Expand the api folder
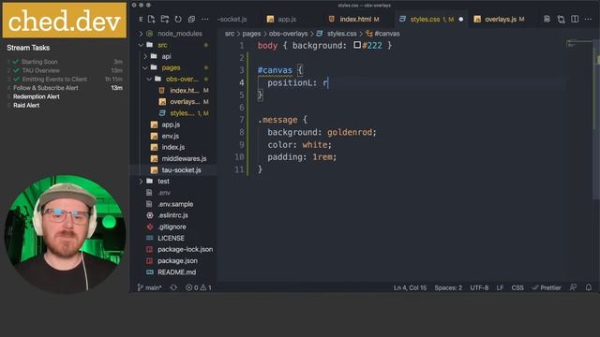The width and height of the screenshot is (600, 337). pos(174,56)
